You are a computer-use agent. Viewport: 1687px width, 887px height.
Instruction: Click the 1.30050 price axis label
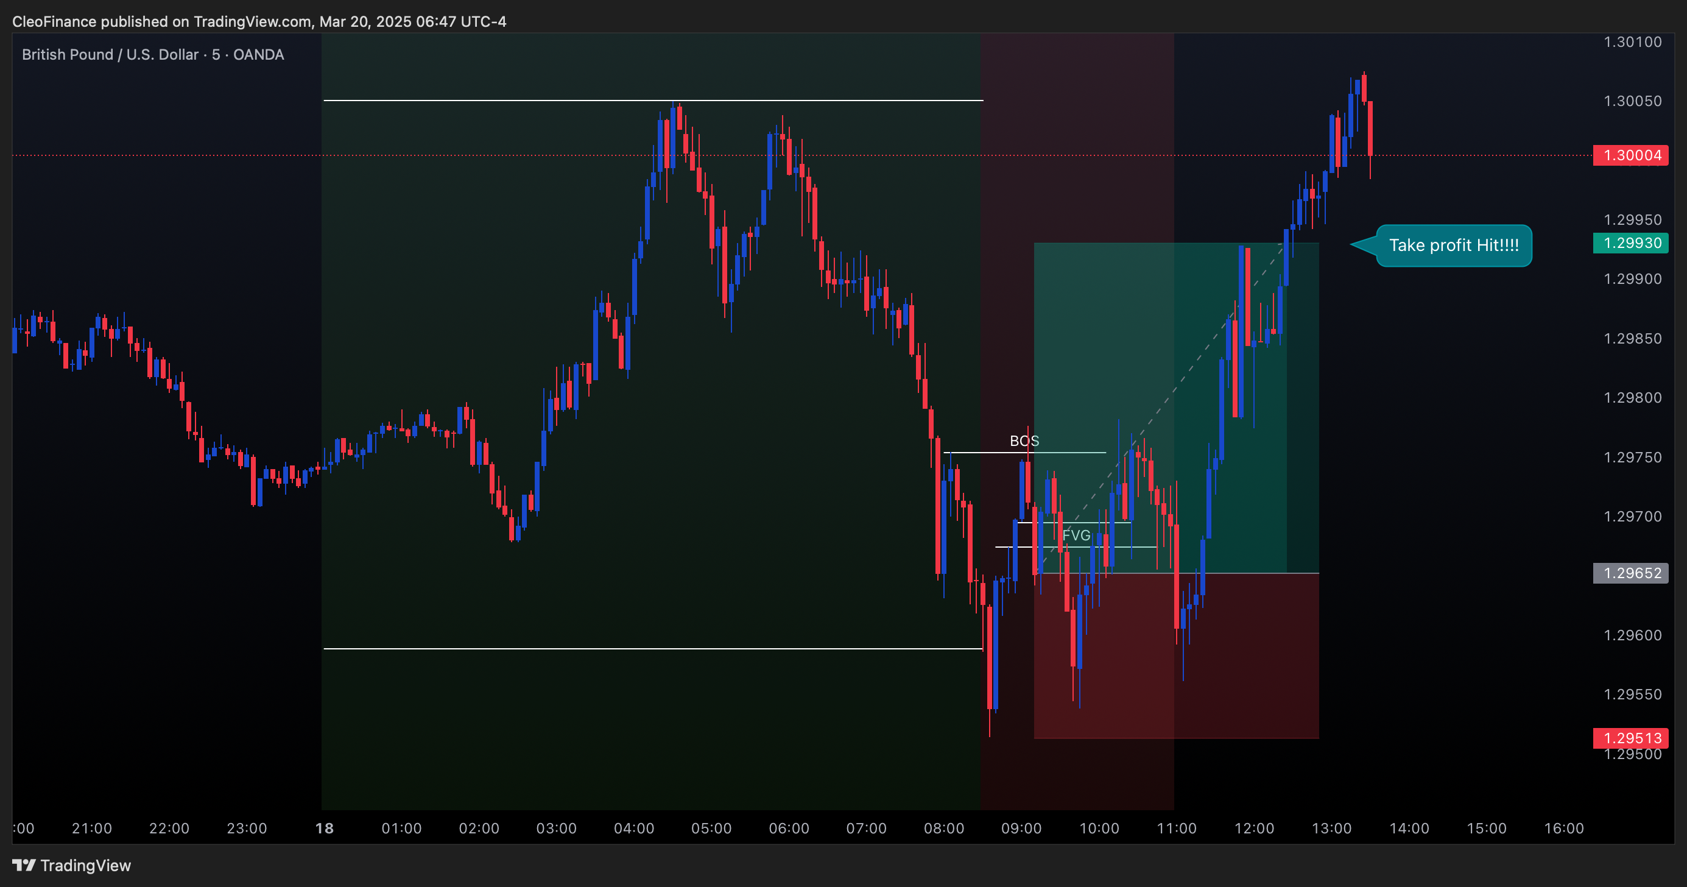pyautogui.click(x=1632, y=101)
